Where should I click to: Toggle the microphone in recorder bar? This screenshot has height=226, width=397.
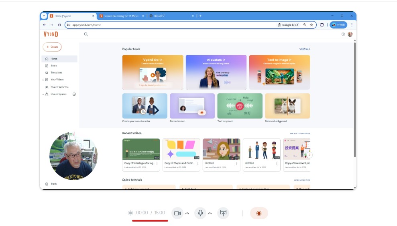click(200, 213)
